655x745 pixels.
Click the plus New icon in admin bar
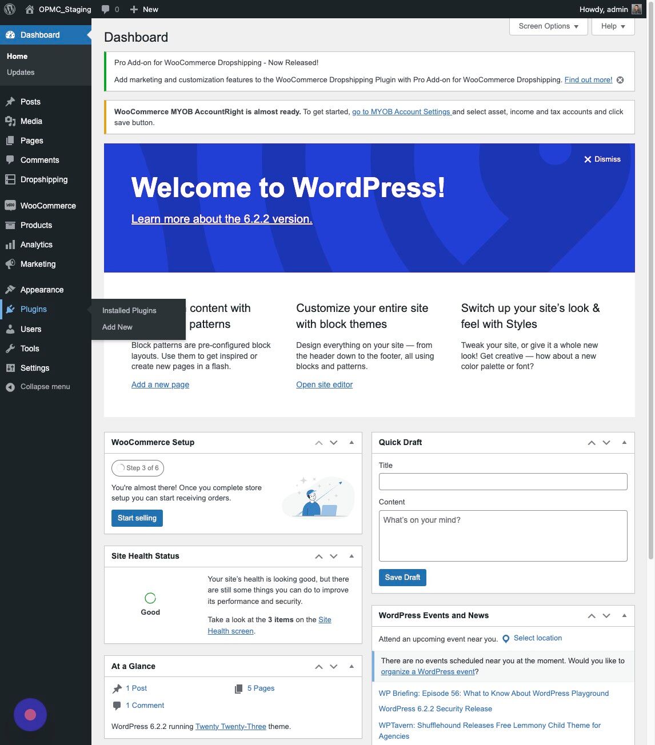pos(134,9)
